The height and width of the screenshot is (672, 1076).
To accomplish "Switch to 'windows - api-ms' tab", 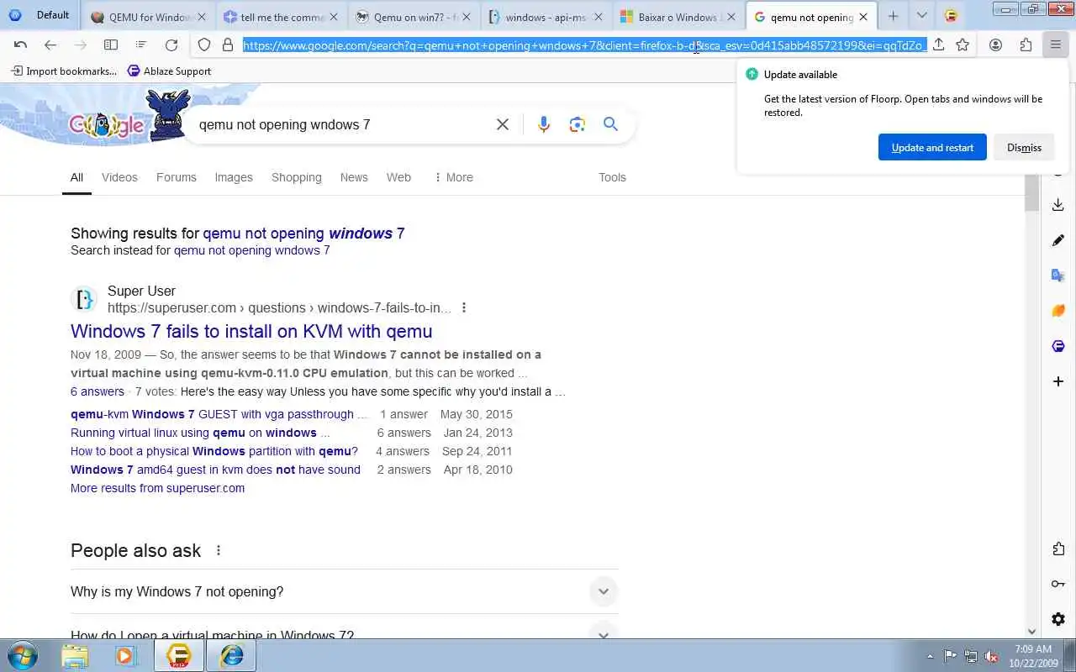I will click(546, 16).
